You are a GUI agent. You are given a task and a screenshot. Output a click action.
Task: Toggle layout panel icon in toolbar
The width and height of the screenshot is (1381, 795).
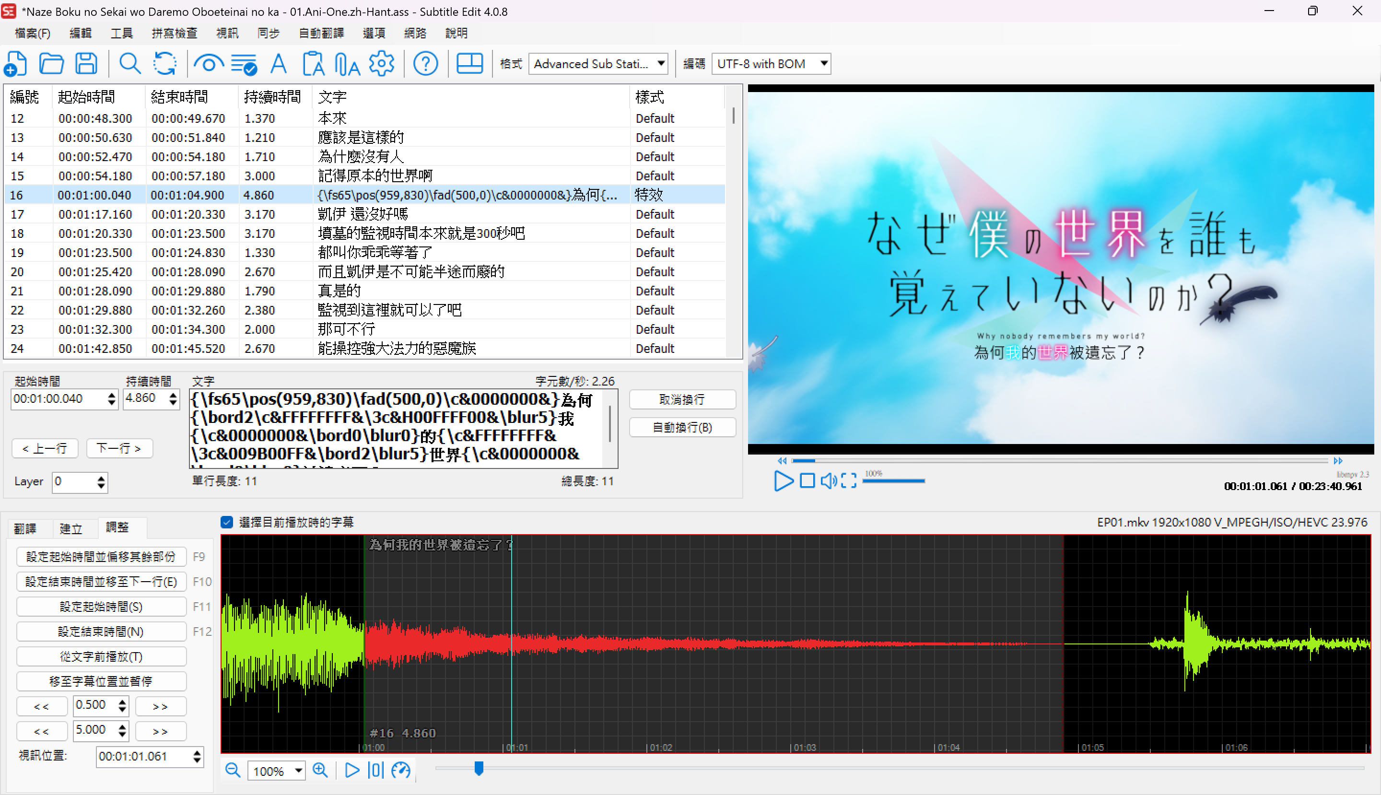click(469, 64)
